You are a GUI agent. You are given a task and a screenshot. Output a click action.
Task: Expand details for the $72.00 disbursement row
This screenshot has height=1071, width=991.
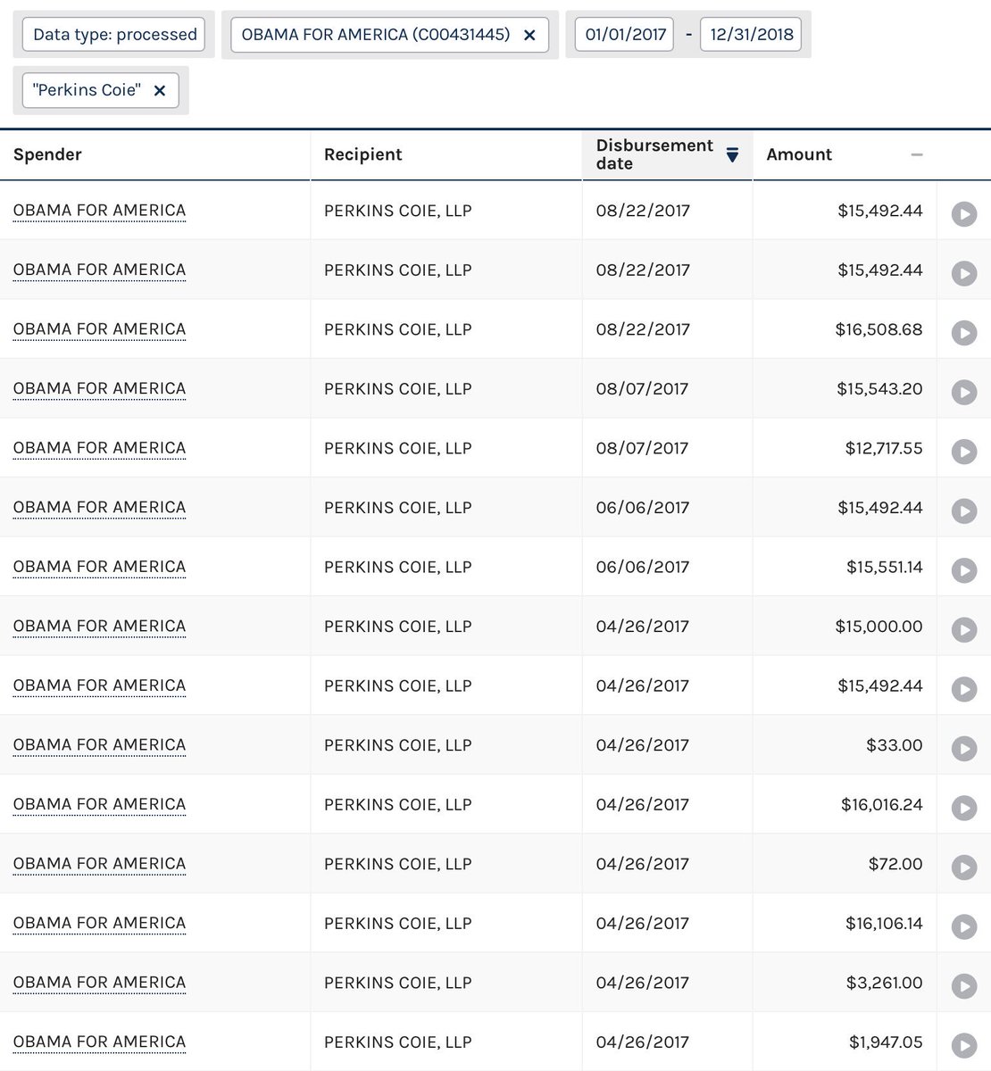point(964,867)
